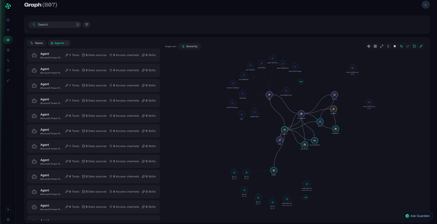
Task: Click the green app logo in the sidebar
Action: (x=8, y=6)
